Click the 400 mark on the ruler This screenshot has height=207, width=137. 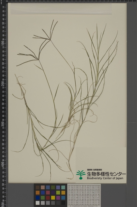(x=3, y=165)
